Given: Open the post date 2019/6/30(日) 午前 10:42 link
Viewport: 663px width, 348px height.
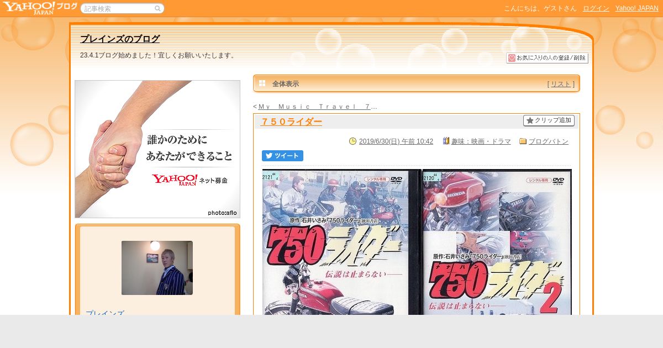Looking at the screenshot, I should click(396, 141).
